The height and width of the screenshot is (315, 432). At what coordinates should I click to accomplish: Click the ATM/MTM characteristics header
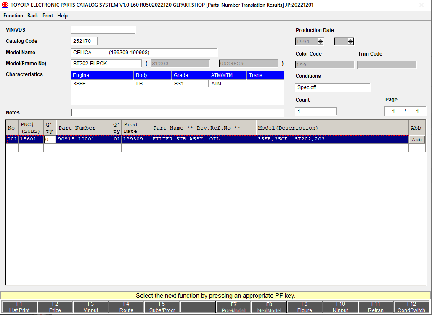click(x=228, y=75)
